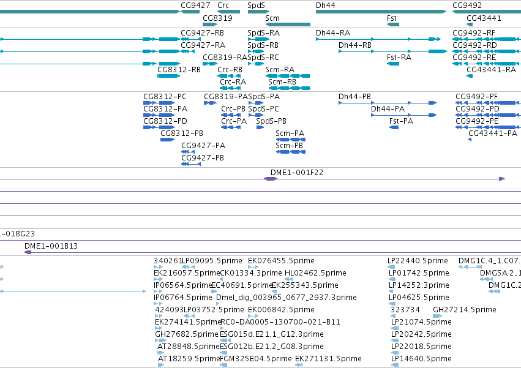521x368 pixels.
Task: Click EST GH27682.5prime
Action: 161,340
